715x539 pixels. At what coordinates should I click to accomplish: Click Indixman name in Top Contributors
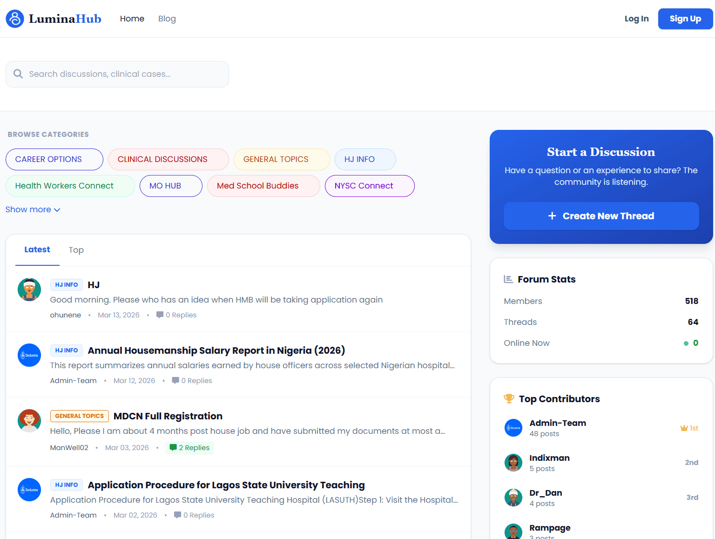click(x=549, y=458)
